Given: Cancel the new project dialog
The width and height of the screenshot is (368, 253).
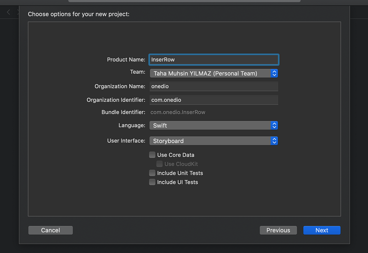Looking at the screenshot, I should coord(50,230).
